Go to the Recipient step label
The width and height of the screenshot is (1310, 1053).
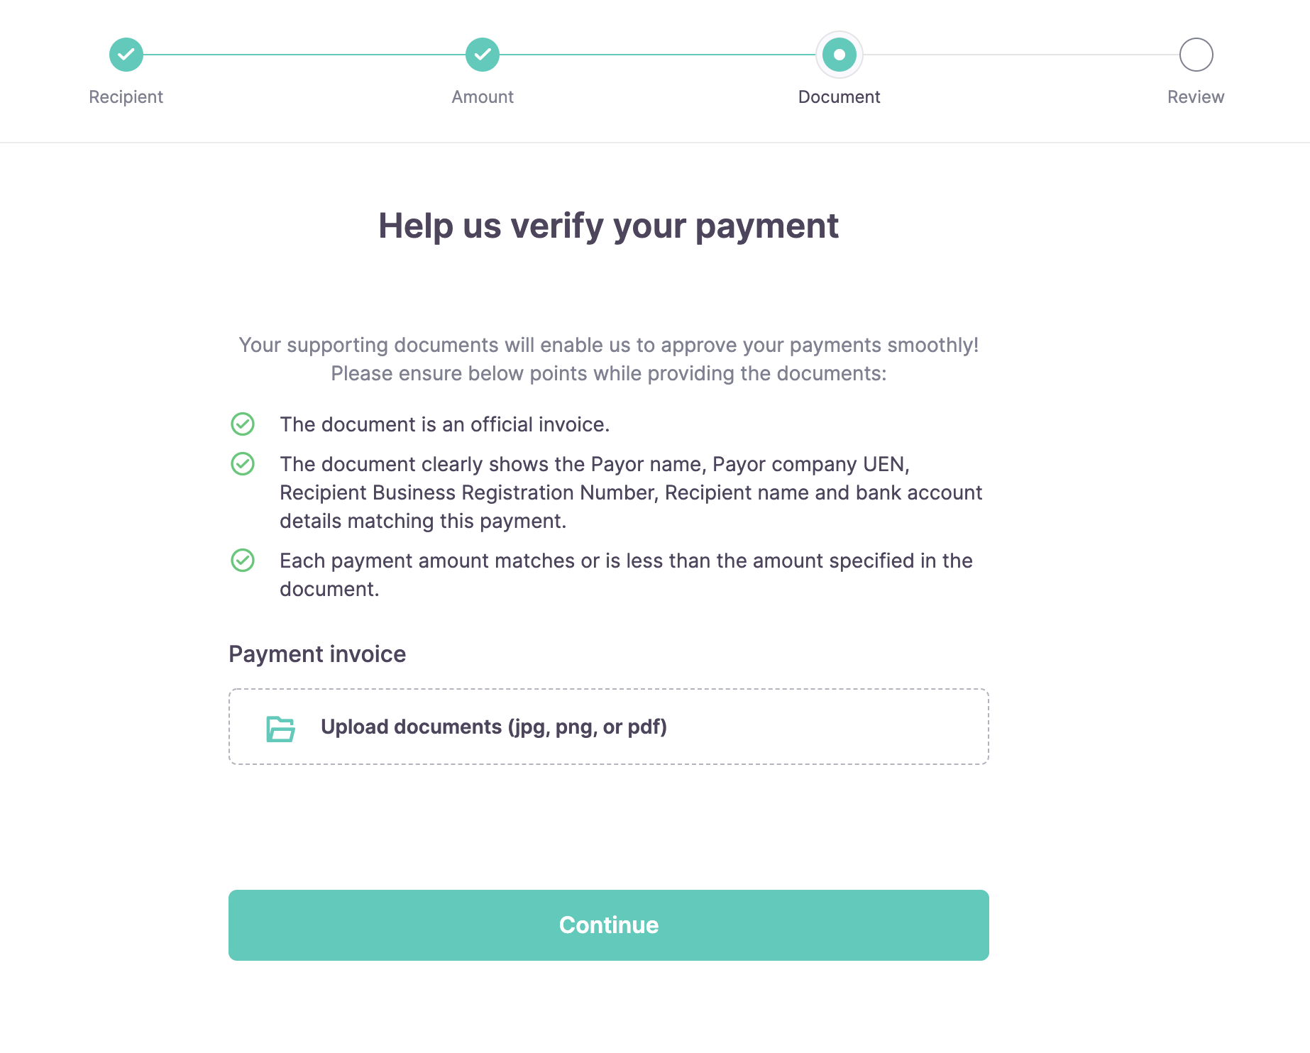click(126, 97)
